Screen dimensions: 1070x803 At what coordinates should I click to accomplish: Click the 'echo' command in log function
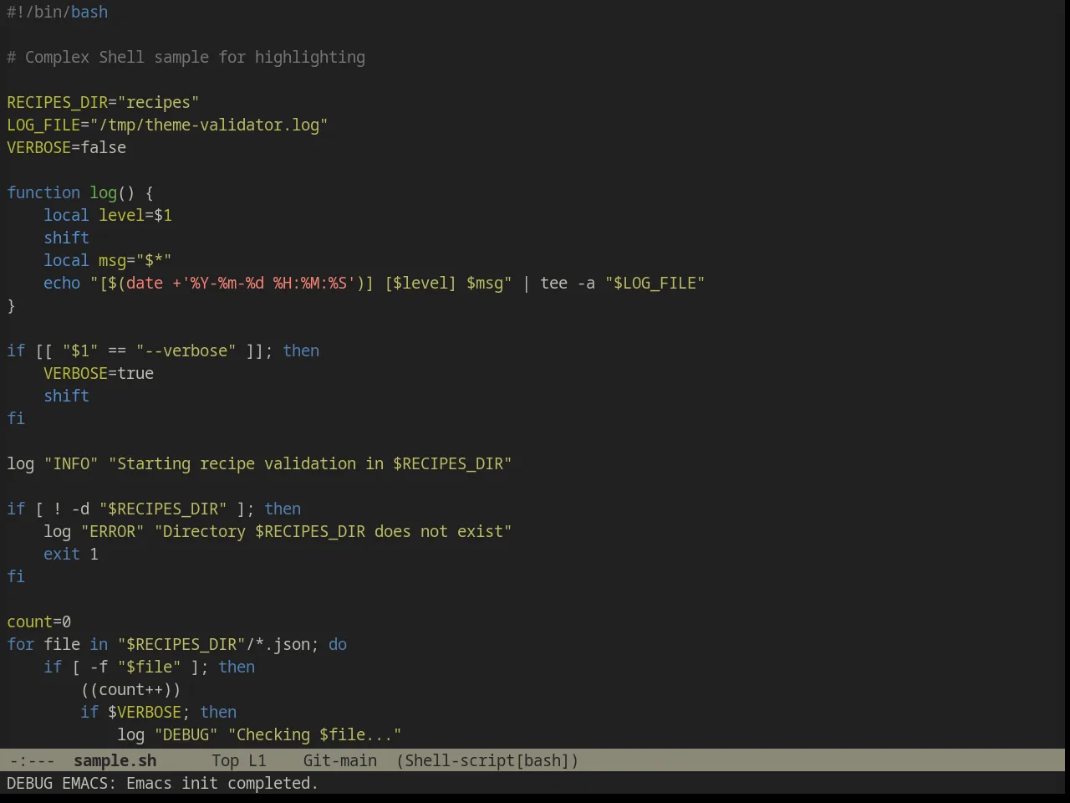pyautogui.click(x=62, y=283)
